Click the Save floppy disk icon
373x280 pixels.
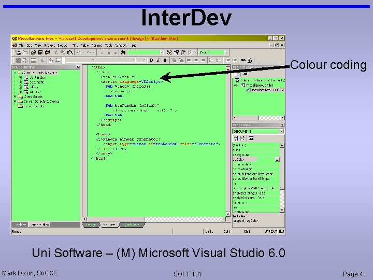click(x=40, y=52)
